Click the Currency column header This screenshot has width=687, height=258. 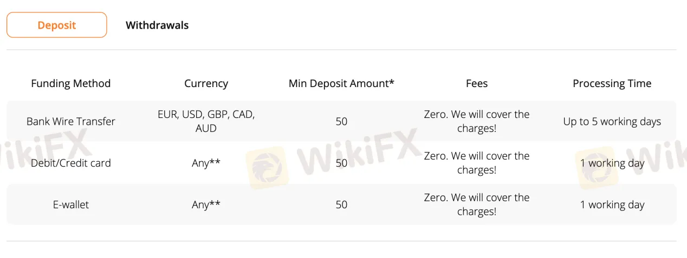(206, 83)
